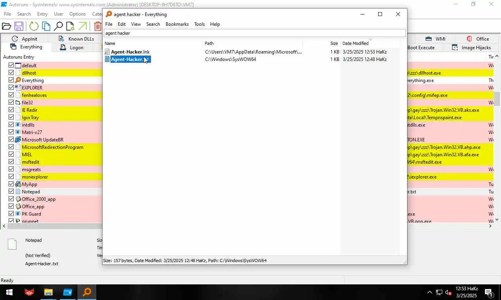Click the left arrow of Autoruns horizontal scrollbar

4,226
